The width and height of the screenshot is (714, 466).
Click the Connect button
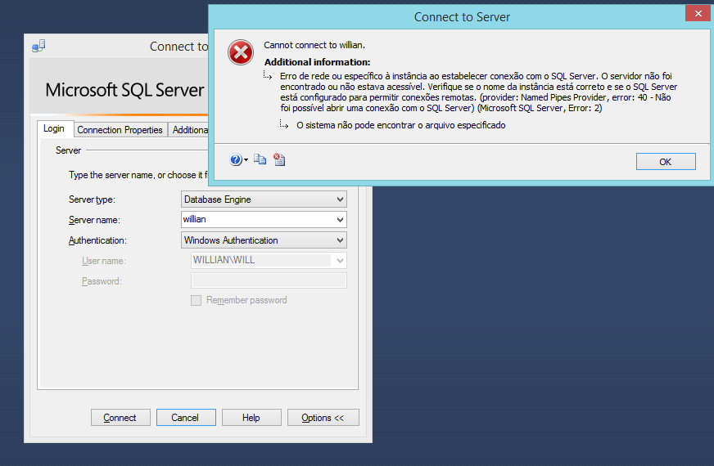point(120,417)
